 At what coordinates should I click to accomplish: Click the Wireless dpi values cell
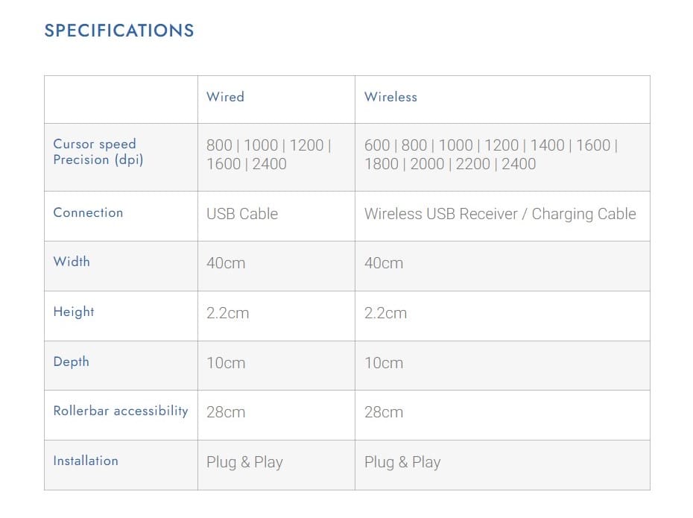[x=490, y=155]
